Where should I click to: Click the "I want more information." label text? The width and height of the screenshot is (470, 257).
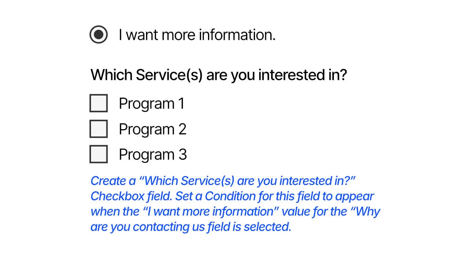click(x=197, y=35)
